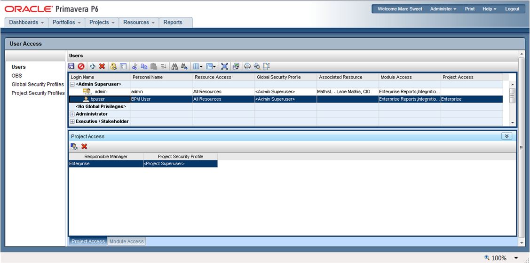Collapse the Project Access detail pane
This screenshot has width=530, height=263.
click(506, 136)
